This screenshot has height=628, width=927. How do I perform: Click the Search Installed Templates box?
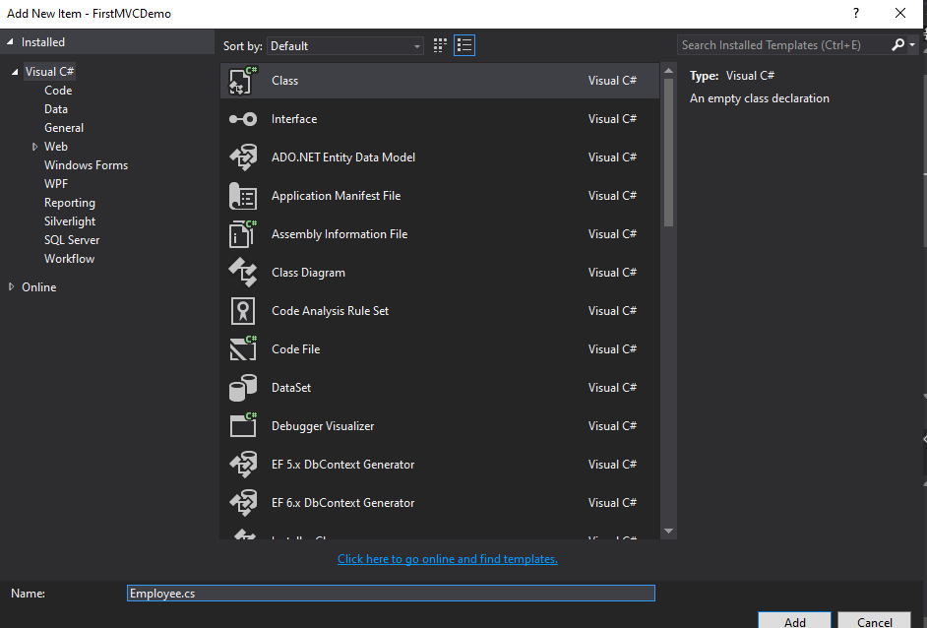click(783, 45)
